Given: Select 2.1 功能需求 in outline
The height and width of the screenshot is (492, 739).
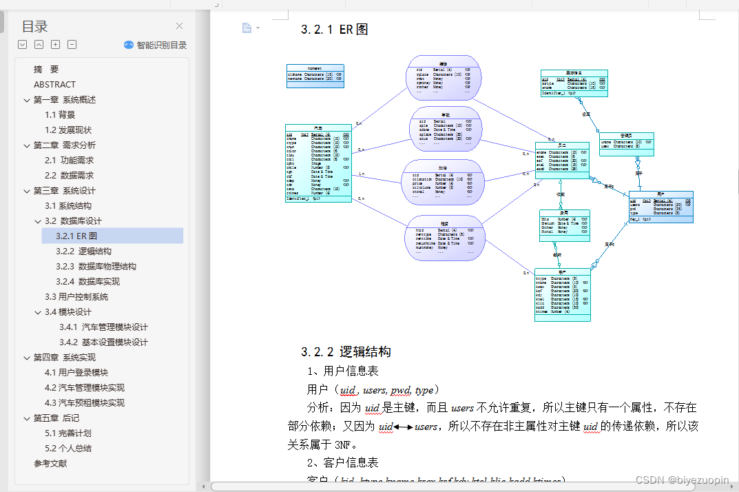Looking at the screenshot, I should click(x=70, y=161).
